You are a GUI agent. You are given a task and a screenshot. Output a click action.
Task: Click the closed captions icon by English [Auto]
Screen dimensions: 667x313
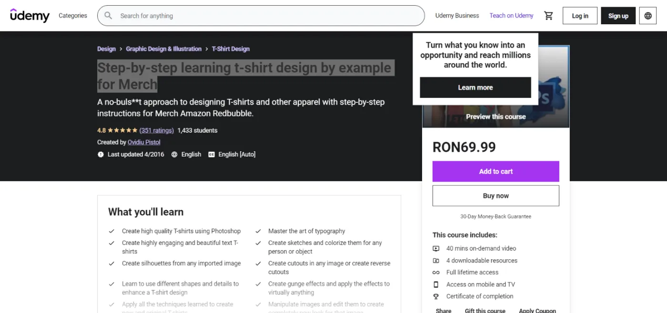pyautogui.click(x=212, y=155)
